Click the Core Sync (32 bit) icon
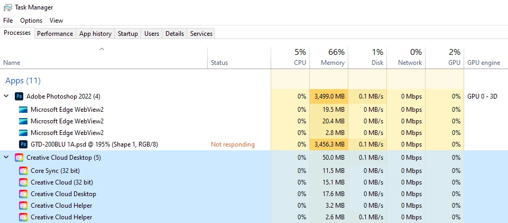Viewport: 508px width, 223px height. (23, 171)
